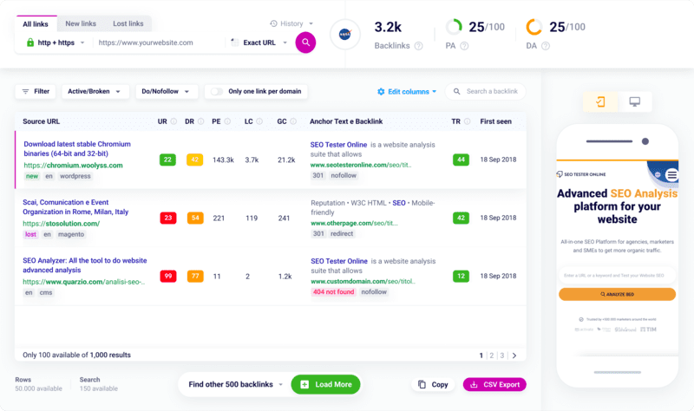Click the DR column info icon

click(201, 121)
